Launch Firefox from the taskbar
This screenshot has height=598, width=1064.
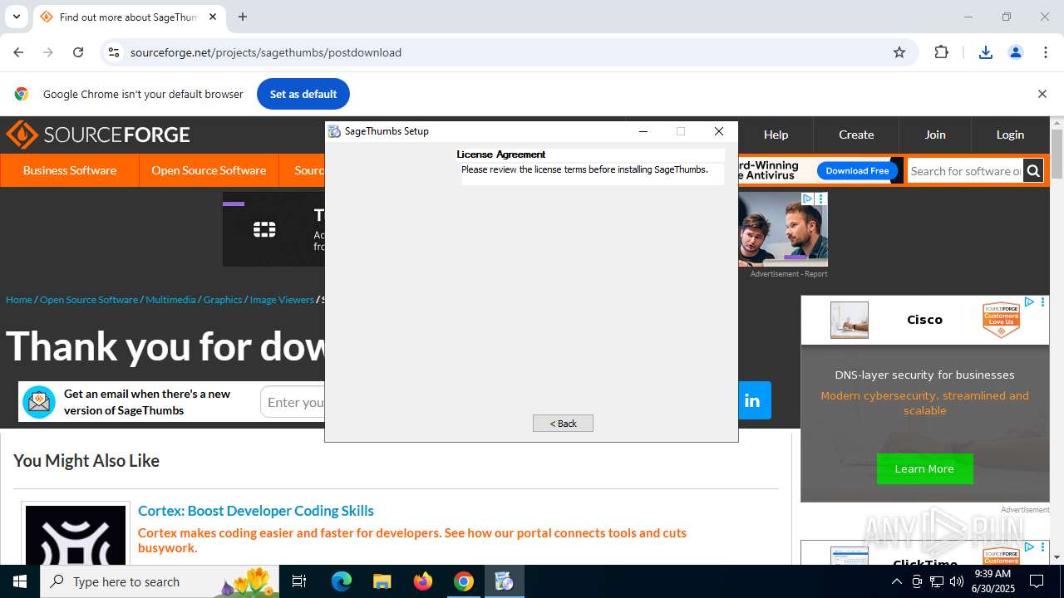(x=423, y=581)
